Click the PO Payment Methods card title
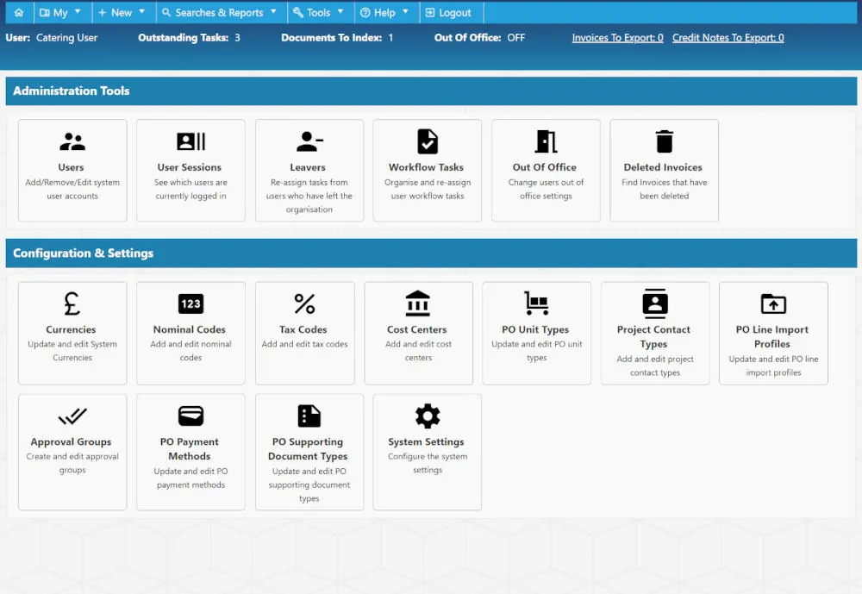Screen dimensions: 862x594 pos(190,449)
